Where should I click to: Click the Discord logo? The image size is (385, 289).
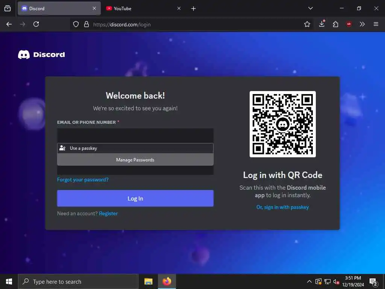(x=41, y=55)
